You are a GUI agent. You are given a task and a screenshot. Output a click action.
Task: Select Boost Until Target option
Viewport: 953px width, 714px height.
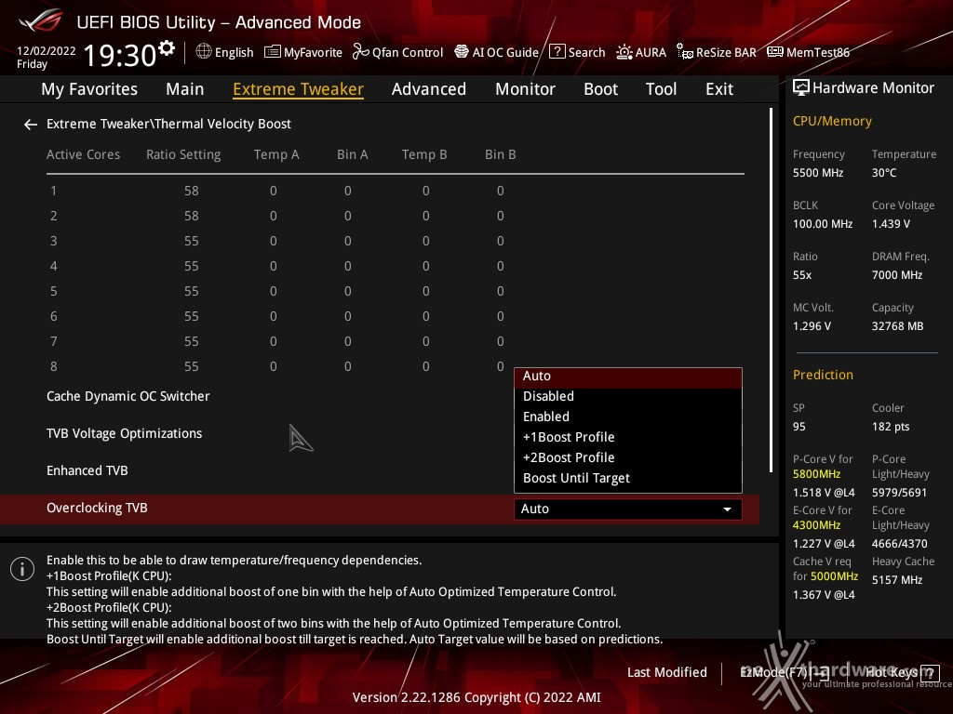pos(628,479)
